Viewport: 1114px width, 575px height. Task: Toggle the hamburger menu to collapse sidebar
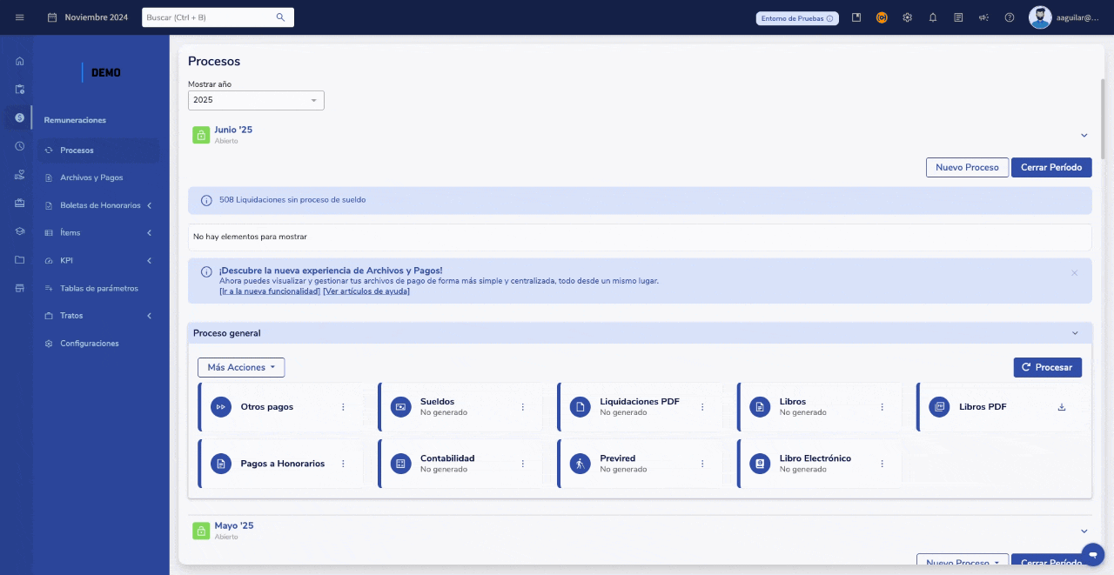[x=19, y=17]
